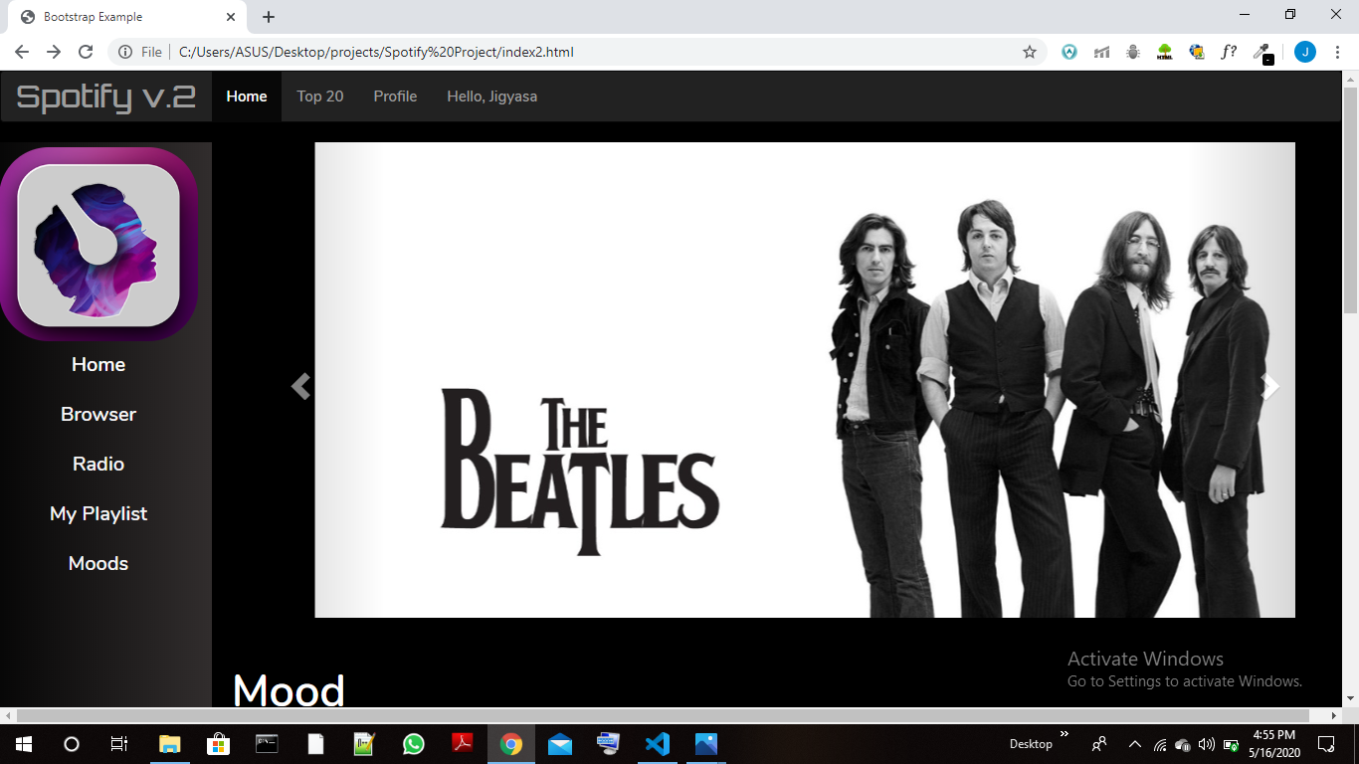Open the command prompt taskbar icon
1359x764 pixels.
tap(267, 743)
